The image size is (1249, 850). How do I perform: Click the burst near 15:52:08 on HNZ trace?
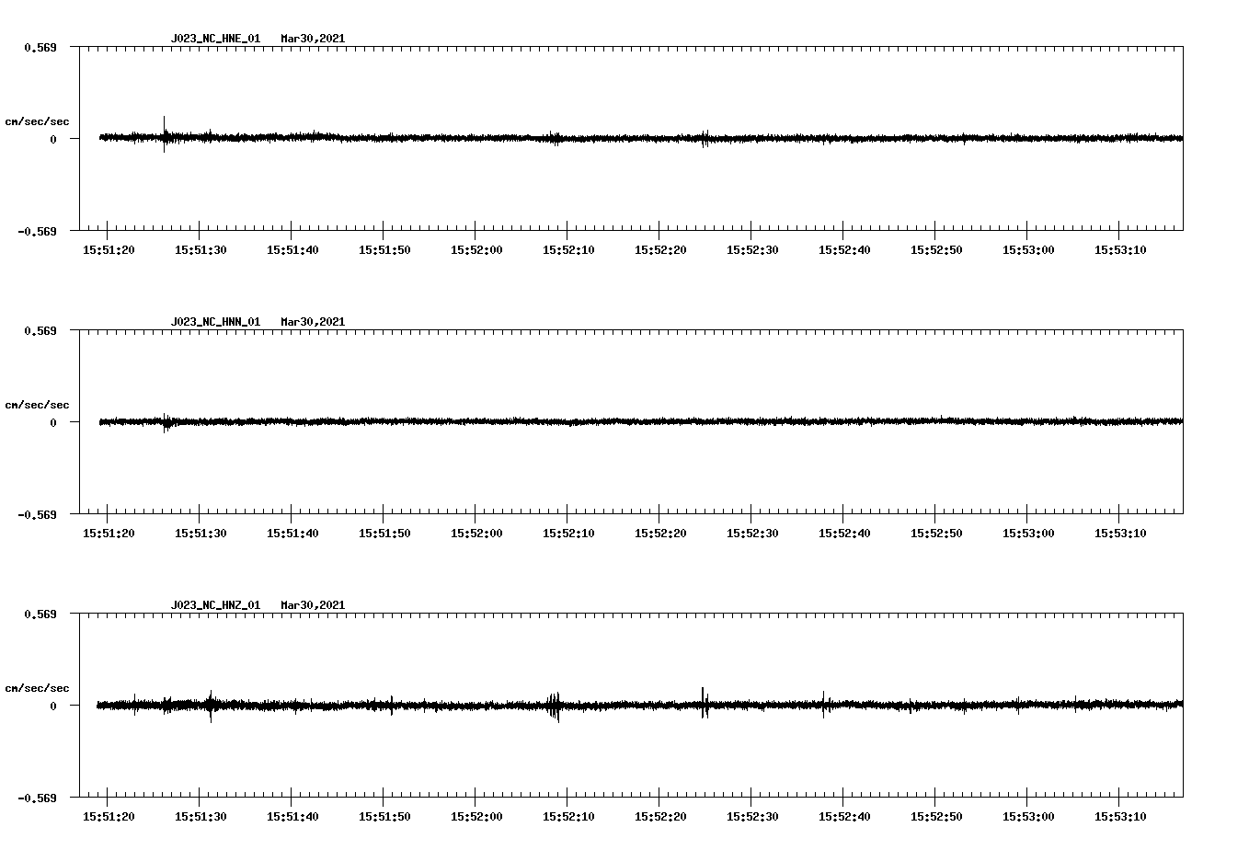click(554, 706)
